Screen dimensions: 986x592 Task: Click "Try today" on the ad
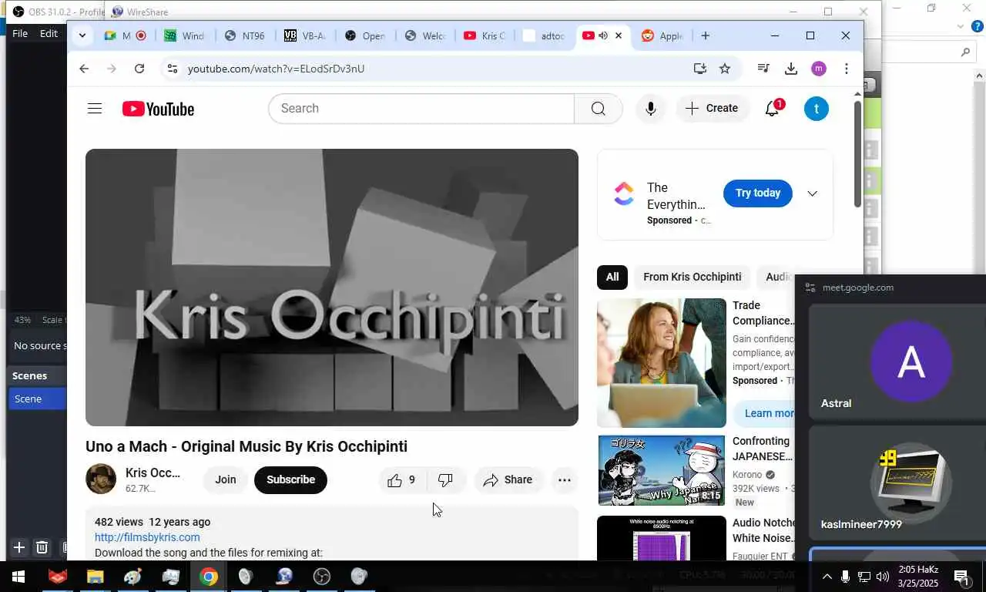(x=758, y=193)
